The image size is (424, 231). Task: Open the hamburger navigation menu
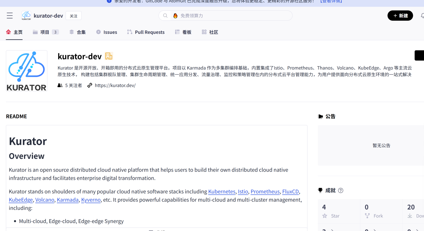(9, 16)
